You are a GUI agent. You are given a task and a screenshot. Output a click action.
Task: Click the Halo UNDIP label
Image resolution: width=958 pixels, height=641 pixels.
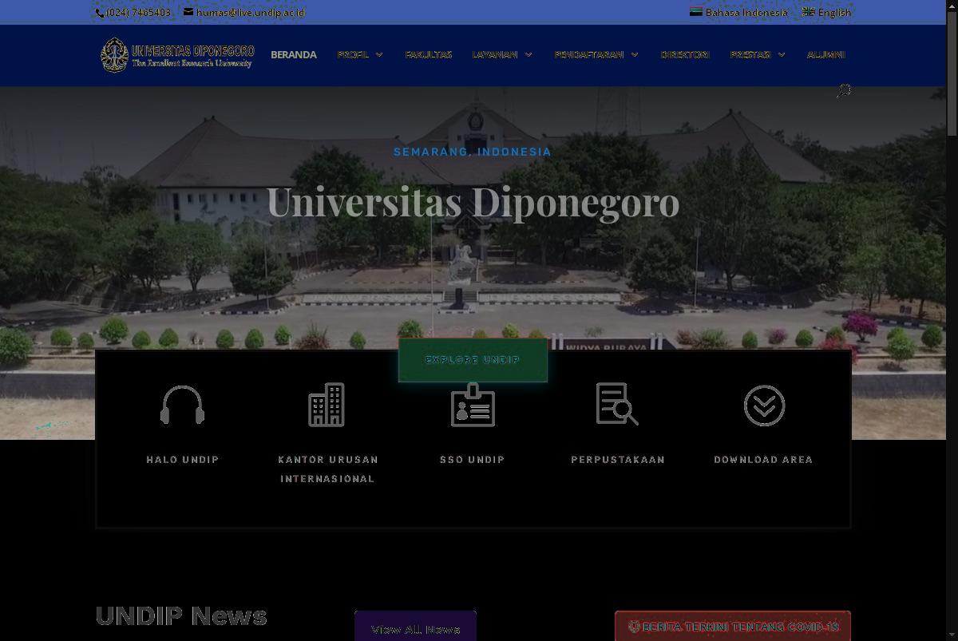pos(183,460)
